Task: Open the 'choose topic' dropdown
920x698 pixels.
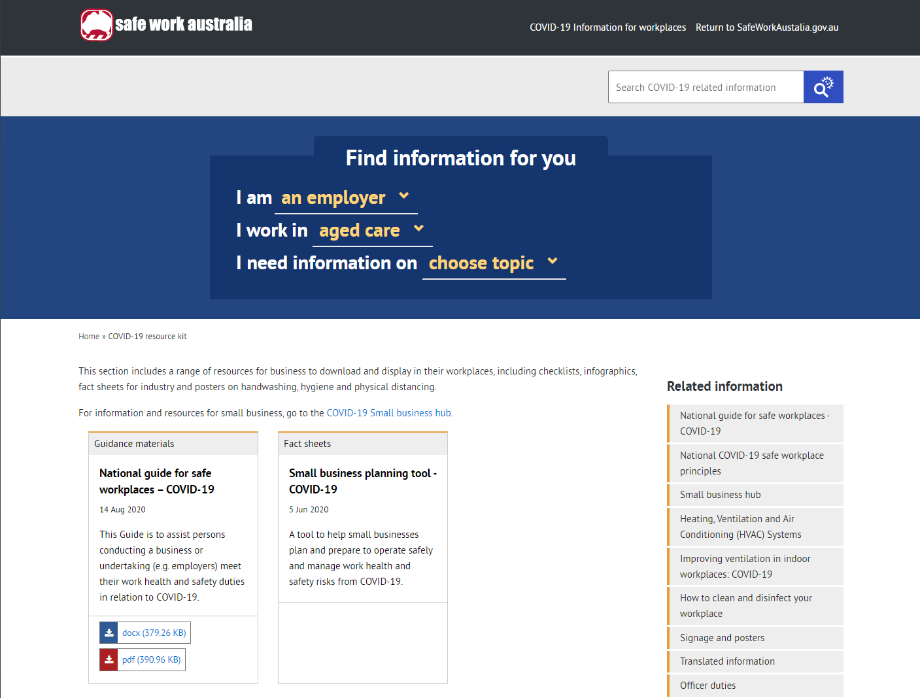Action: point(493,263)
